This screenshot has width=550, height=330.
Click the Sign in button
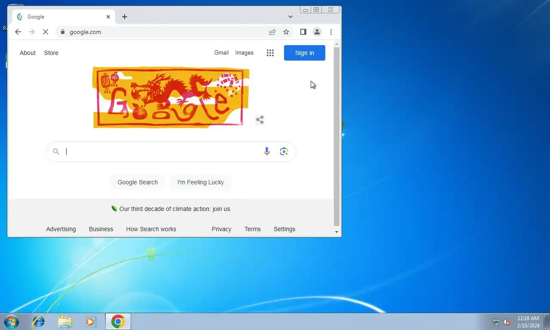[x=305, y=53]
